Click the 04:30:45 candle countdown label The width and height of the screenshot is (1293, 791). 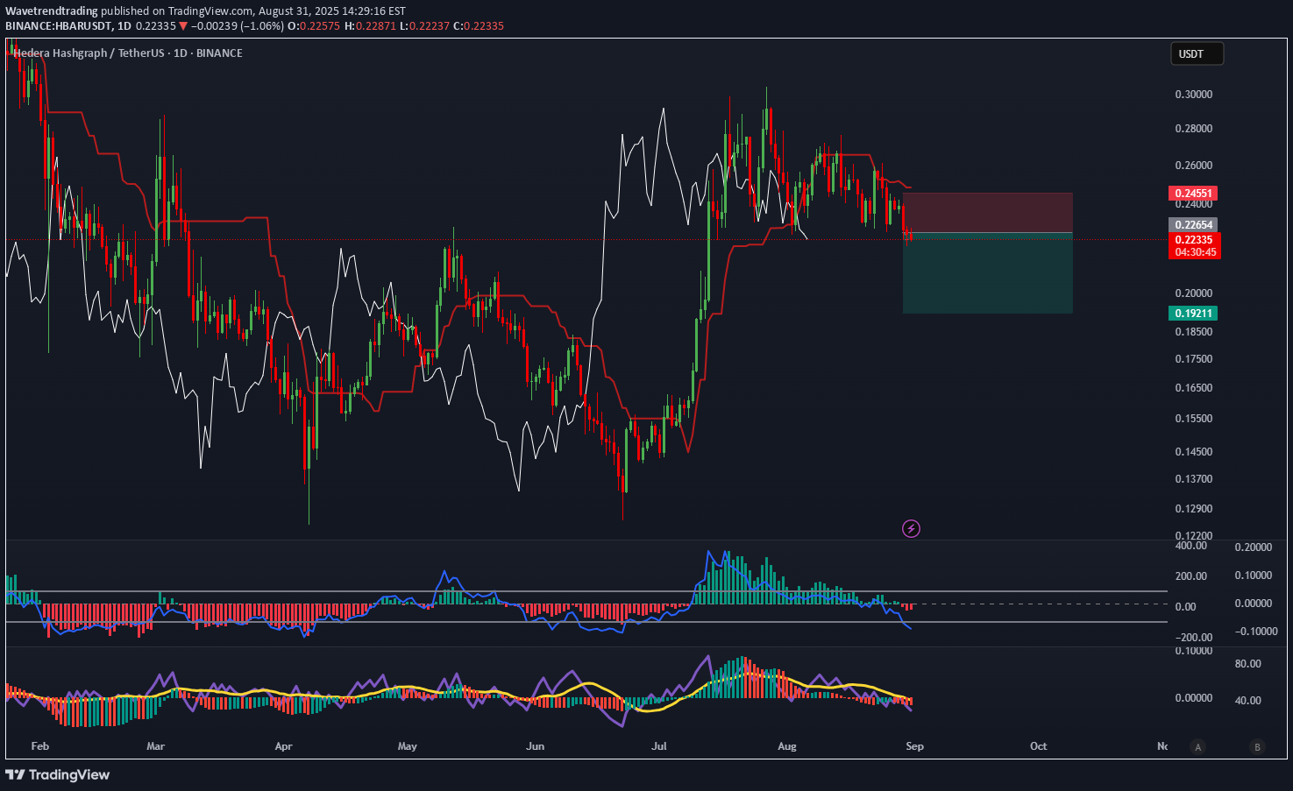point(1195,252)
